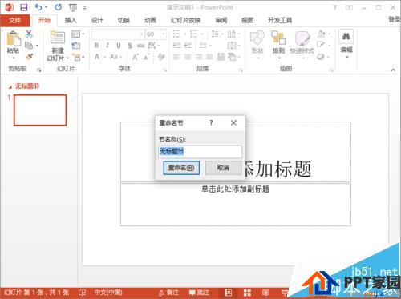The image size is (401, 299).
Task: Collapse the ribbon with the arrow
Action: point(393,70)
